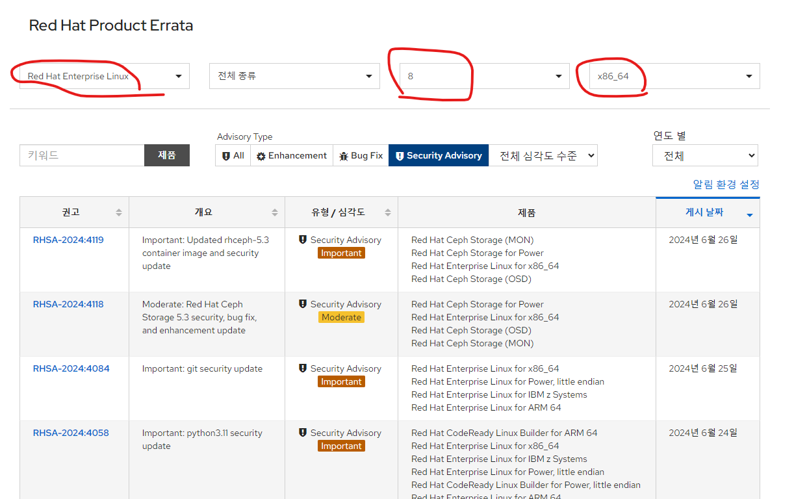The image size is (794, 499).
Task: Click the Important badge in git security row
Action: click(x=341, y=381)
